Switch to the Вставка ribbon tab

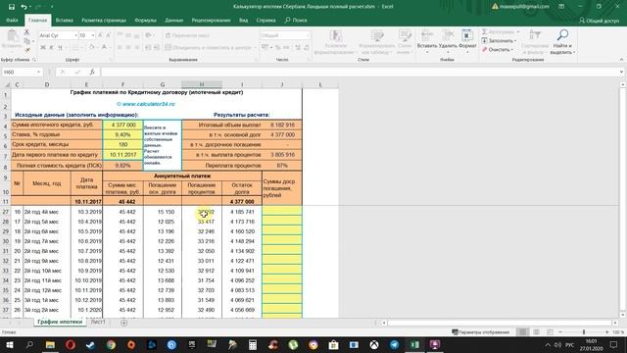(x=64, y=21)
